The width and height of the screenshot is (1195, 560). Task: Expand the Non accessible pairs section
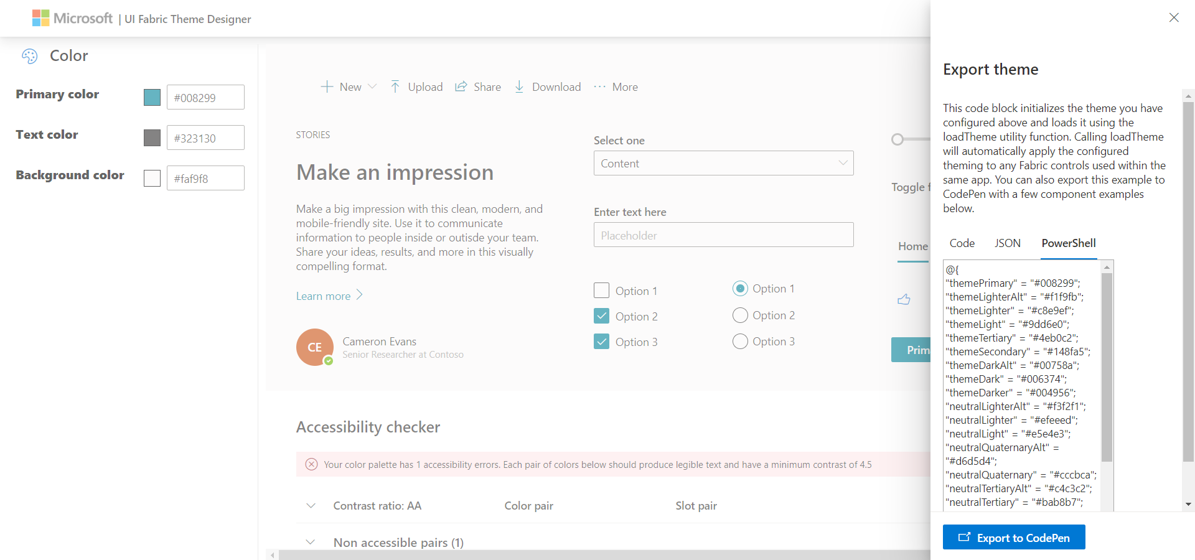click(x=311, y=542)
